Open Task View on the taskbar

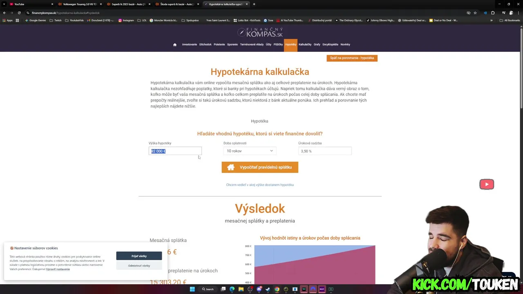coord(223,289)
